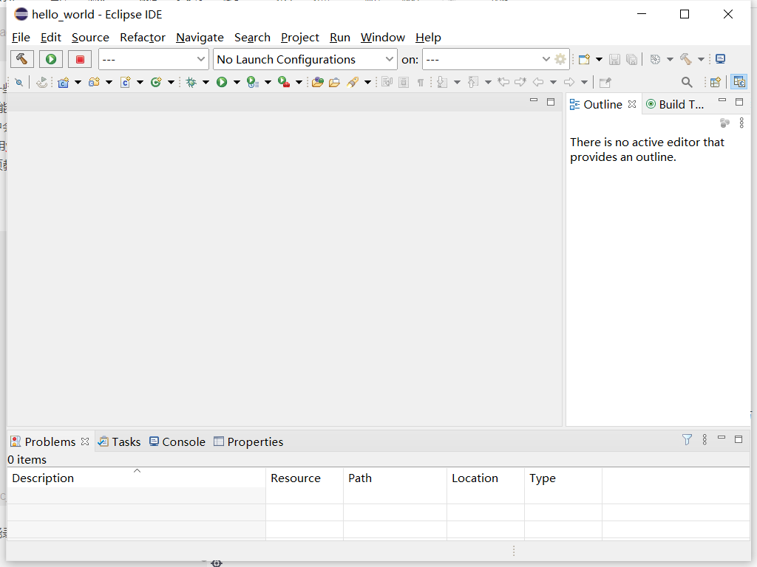The height and width of the screenshot is (567, 757).
Task: Click the New C++ Class icon
Action: pos(156,83)
